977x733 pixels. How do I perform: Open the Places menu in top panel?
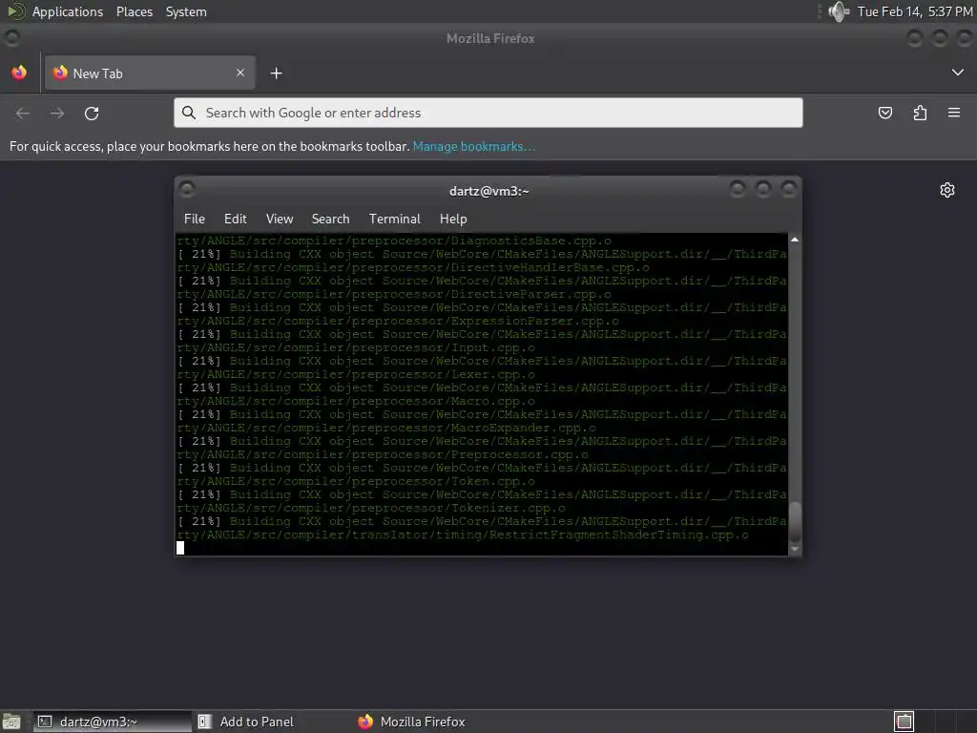click(x=135, y=11)
